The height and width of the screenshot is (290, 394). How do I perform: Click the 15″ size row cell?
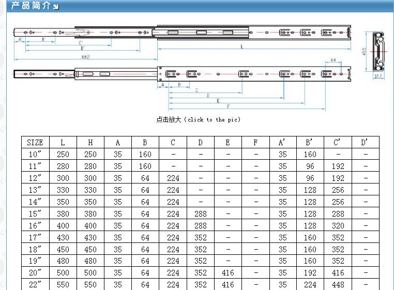[35, 213]
